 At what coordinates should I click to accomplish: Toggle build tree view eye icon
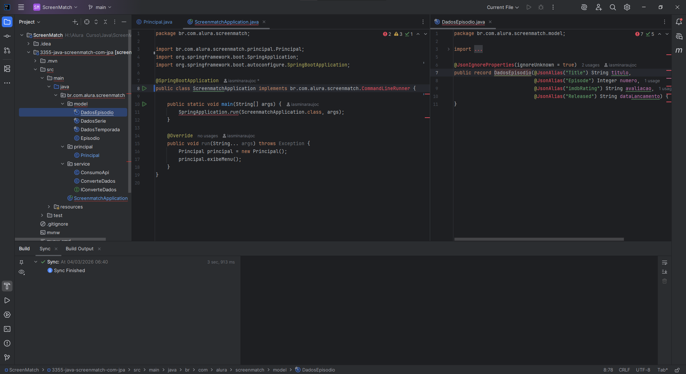(x=21, y=272)
